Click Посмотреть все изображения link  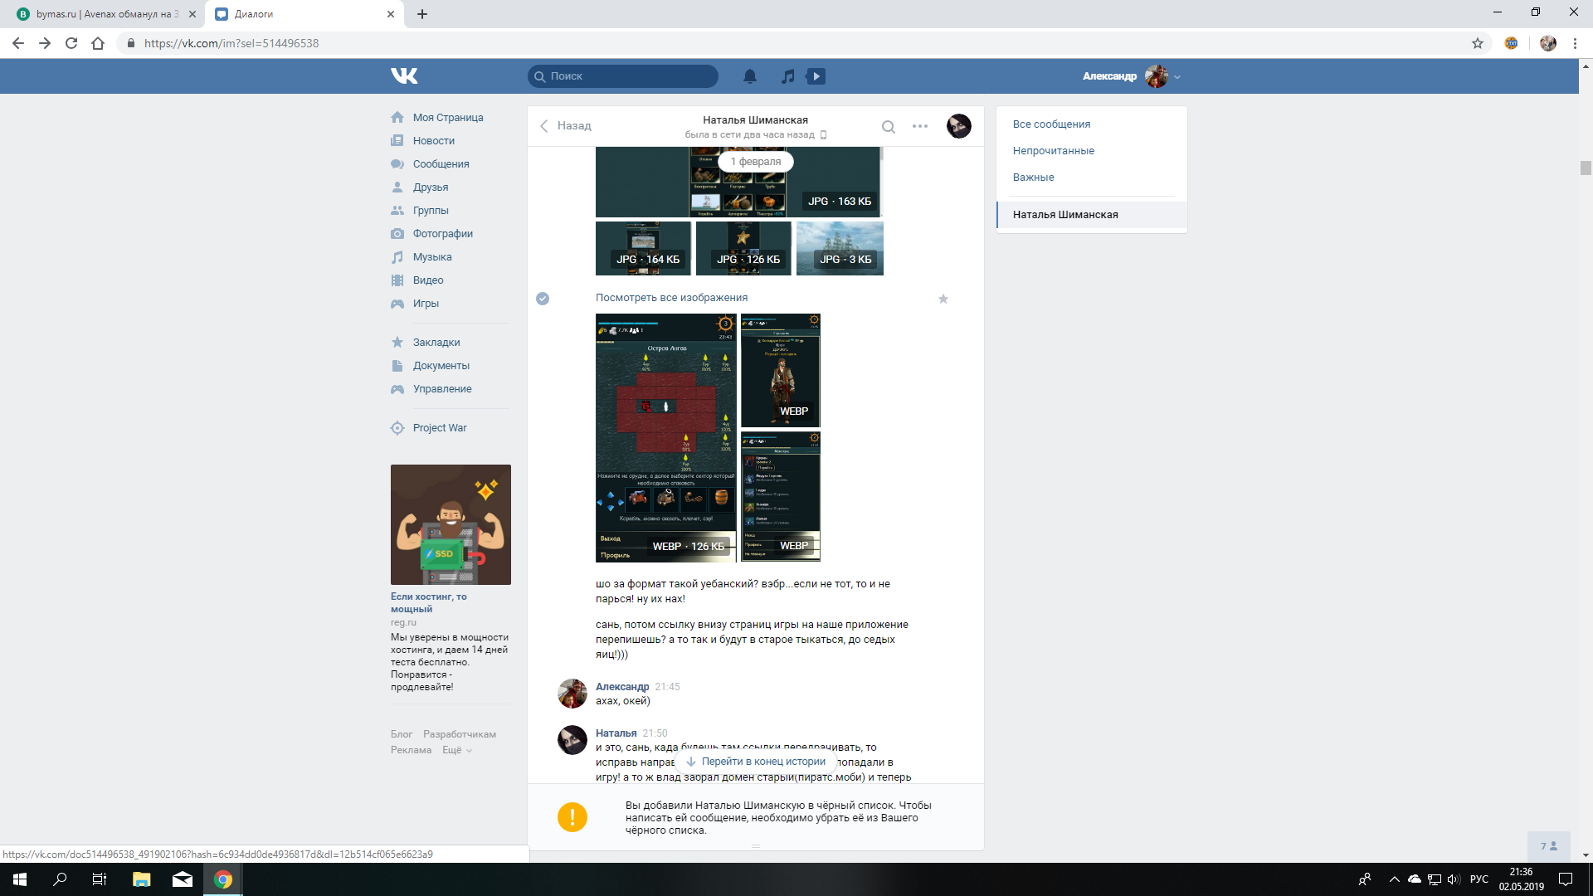click(x=671, y=298)
